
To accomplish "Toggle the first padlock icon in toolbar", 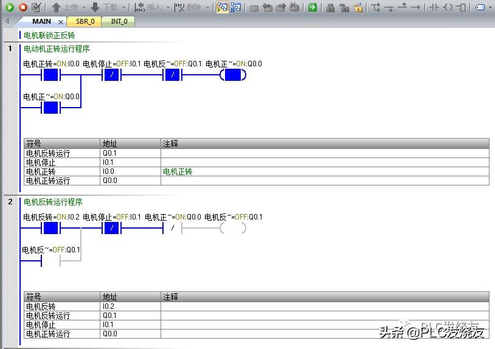I will [330, 7].
